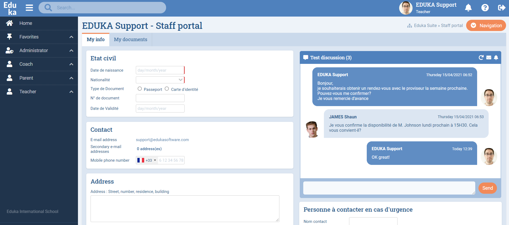Click the discussion bell icon
This screenshot has height=225, width=509.
pos(496,57)
